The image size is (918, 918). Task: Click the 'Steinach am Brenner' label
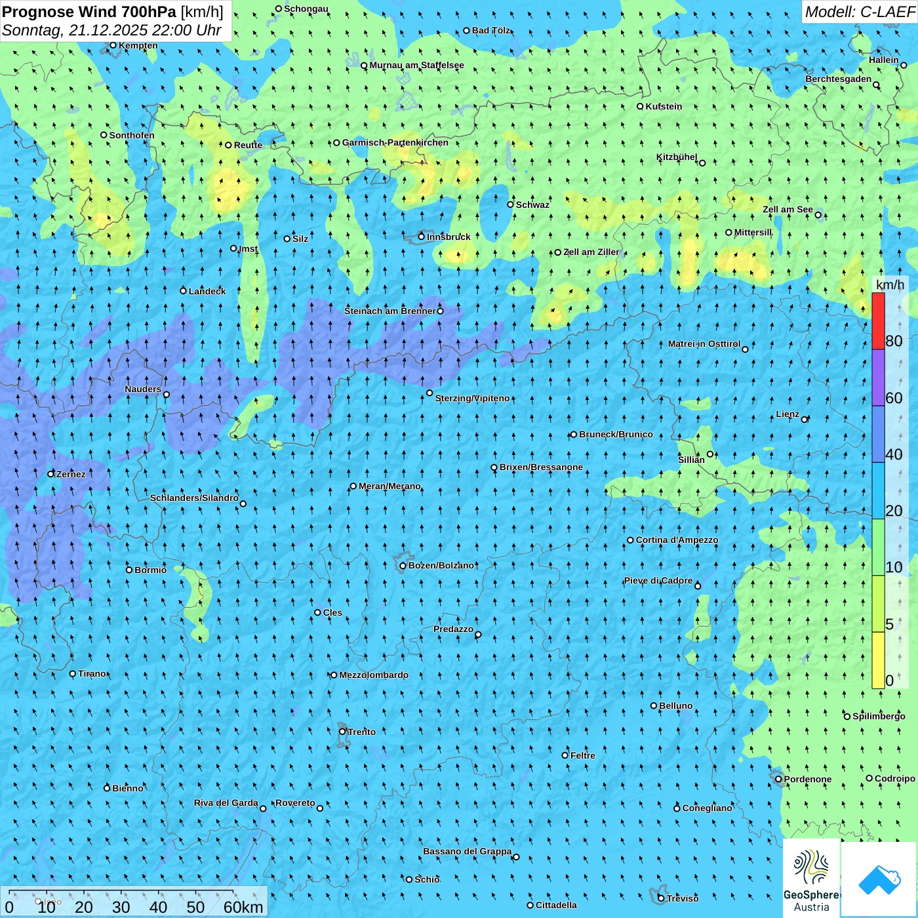(x=389, y=311)
